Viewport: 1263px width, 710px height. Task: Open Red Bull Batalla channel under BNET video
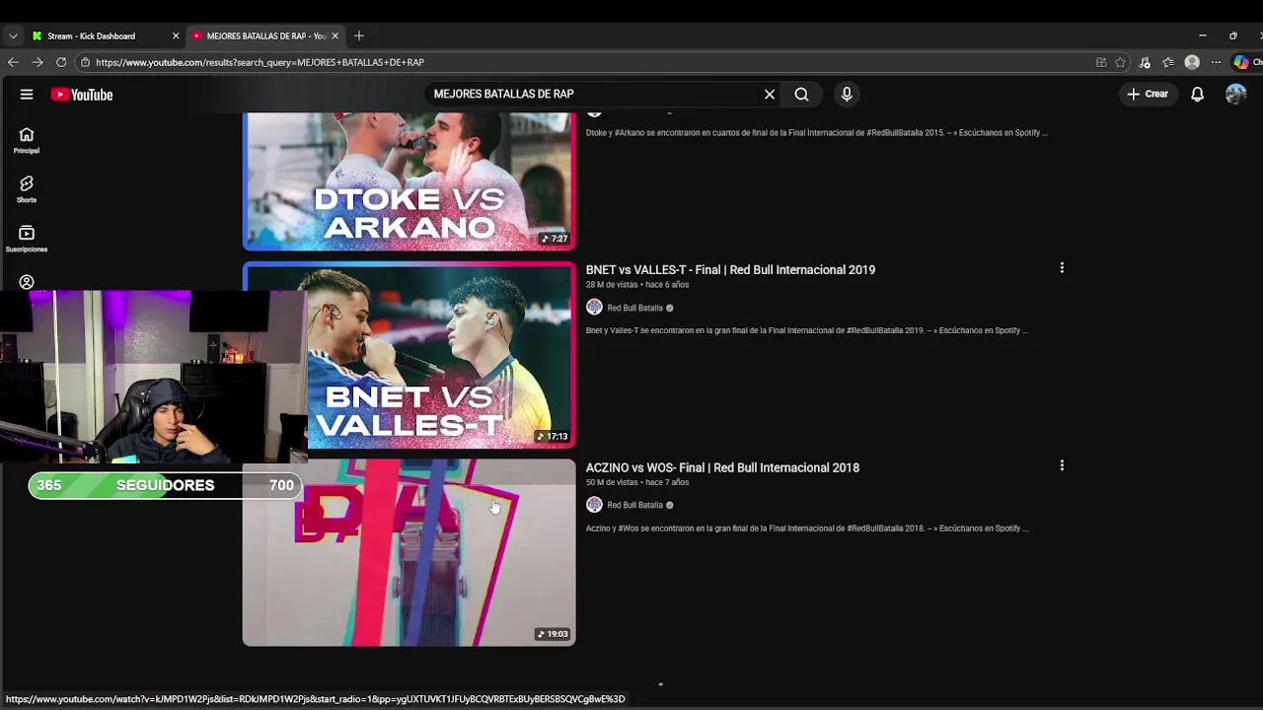(x=634, y=308)
